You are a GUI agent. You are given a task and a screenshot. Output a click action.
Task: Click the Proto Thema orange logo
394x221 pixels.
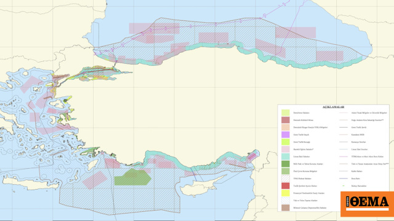click(x=367, y=204)
